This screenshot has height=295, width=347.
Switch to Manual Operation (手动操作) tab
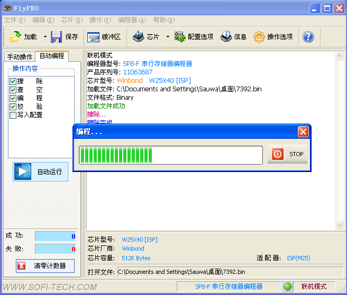tap(20, 56)
